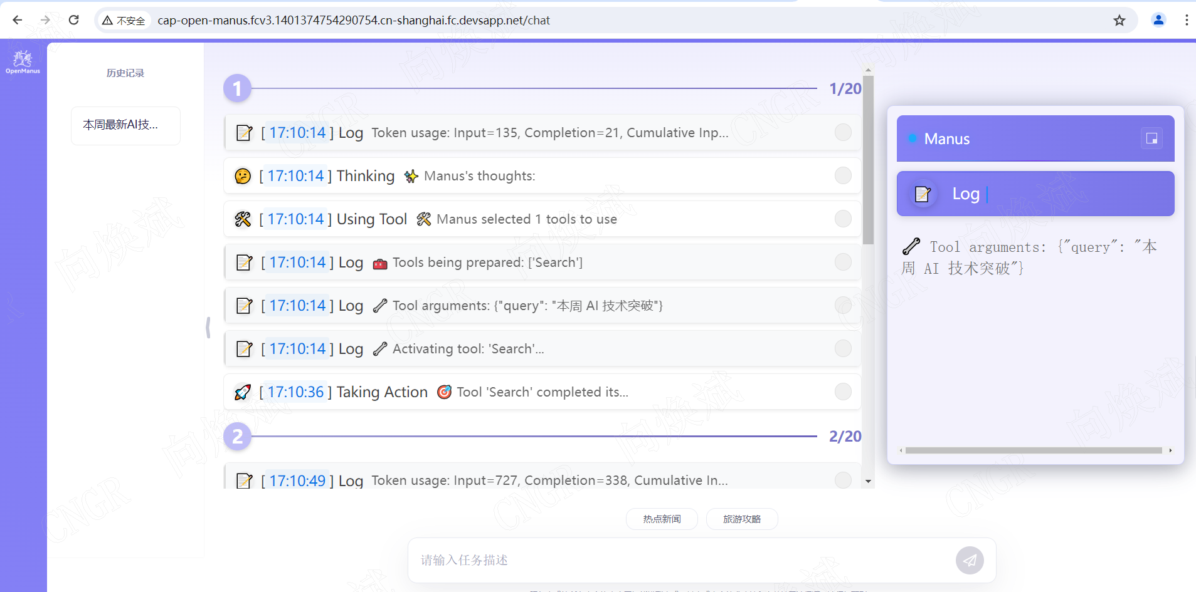1196x592 pixels.
Task: Open the browser three-dot menu
Action: coord(1187,20)
